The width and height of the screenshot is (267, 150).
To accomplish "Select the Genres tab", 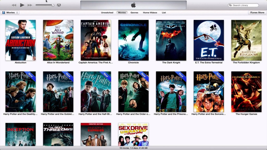I will (134, 12).
